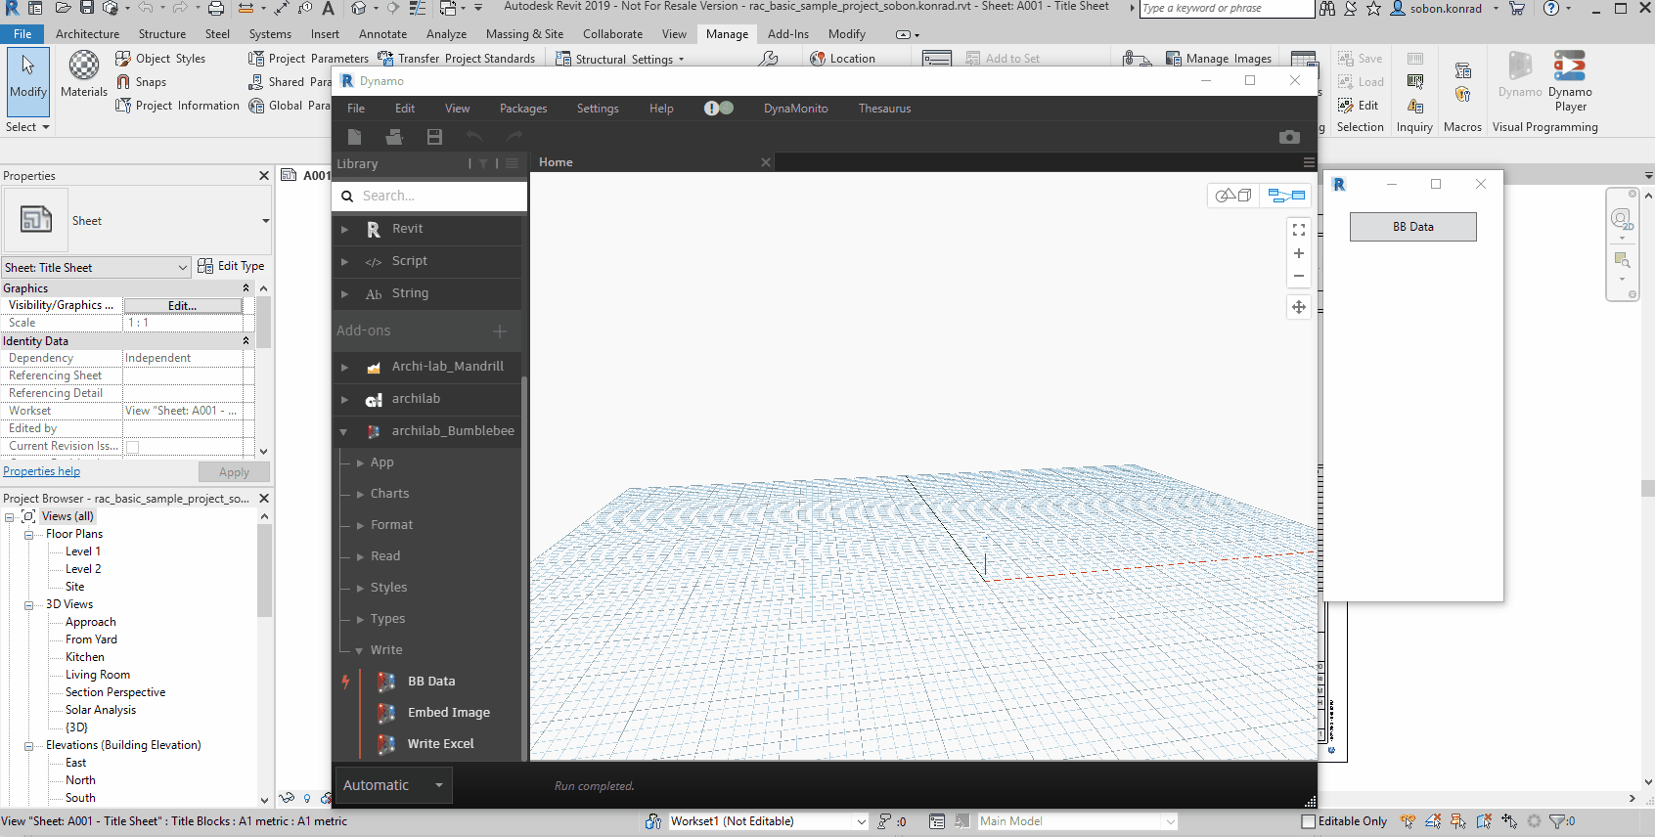Click the Visibility/Graphics Edit... button
Viewport: 1655px width, 837px height.
point(183,306)
